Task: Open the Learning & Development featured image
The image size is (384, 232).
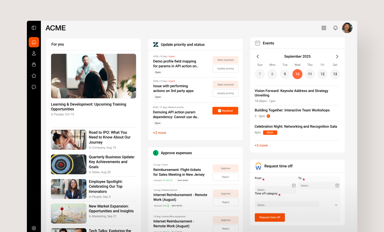Action: [93, 76]
